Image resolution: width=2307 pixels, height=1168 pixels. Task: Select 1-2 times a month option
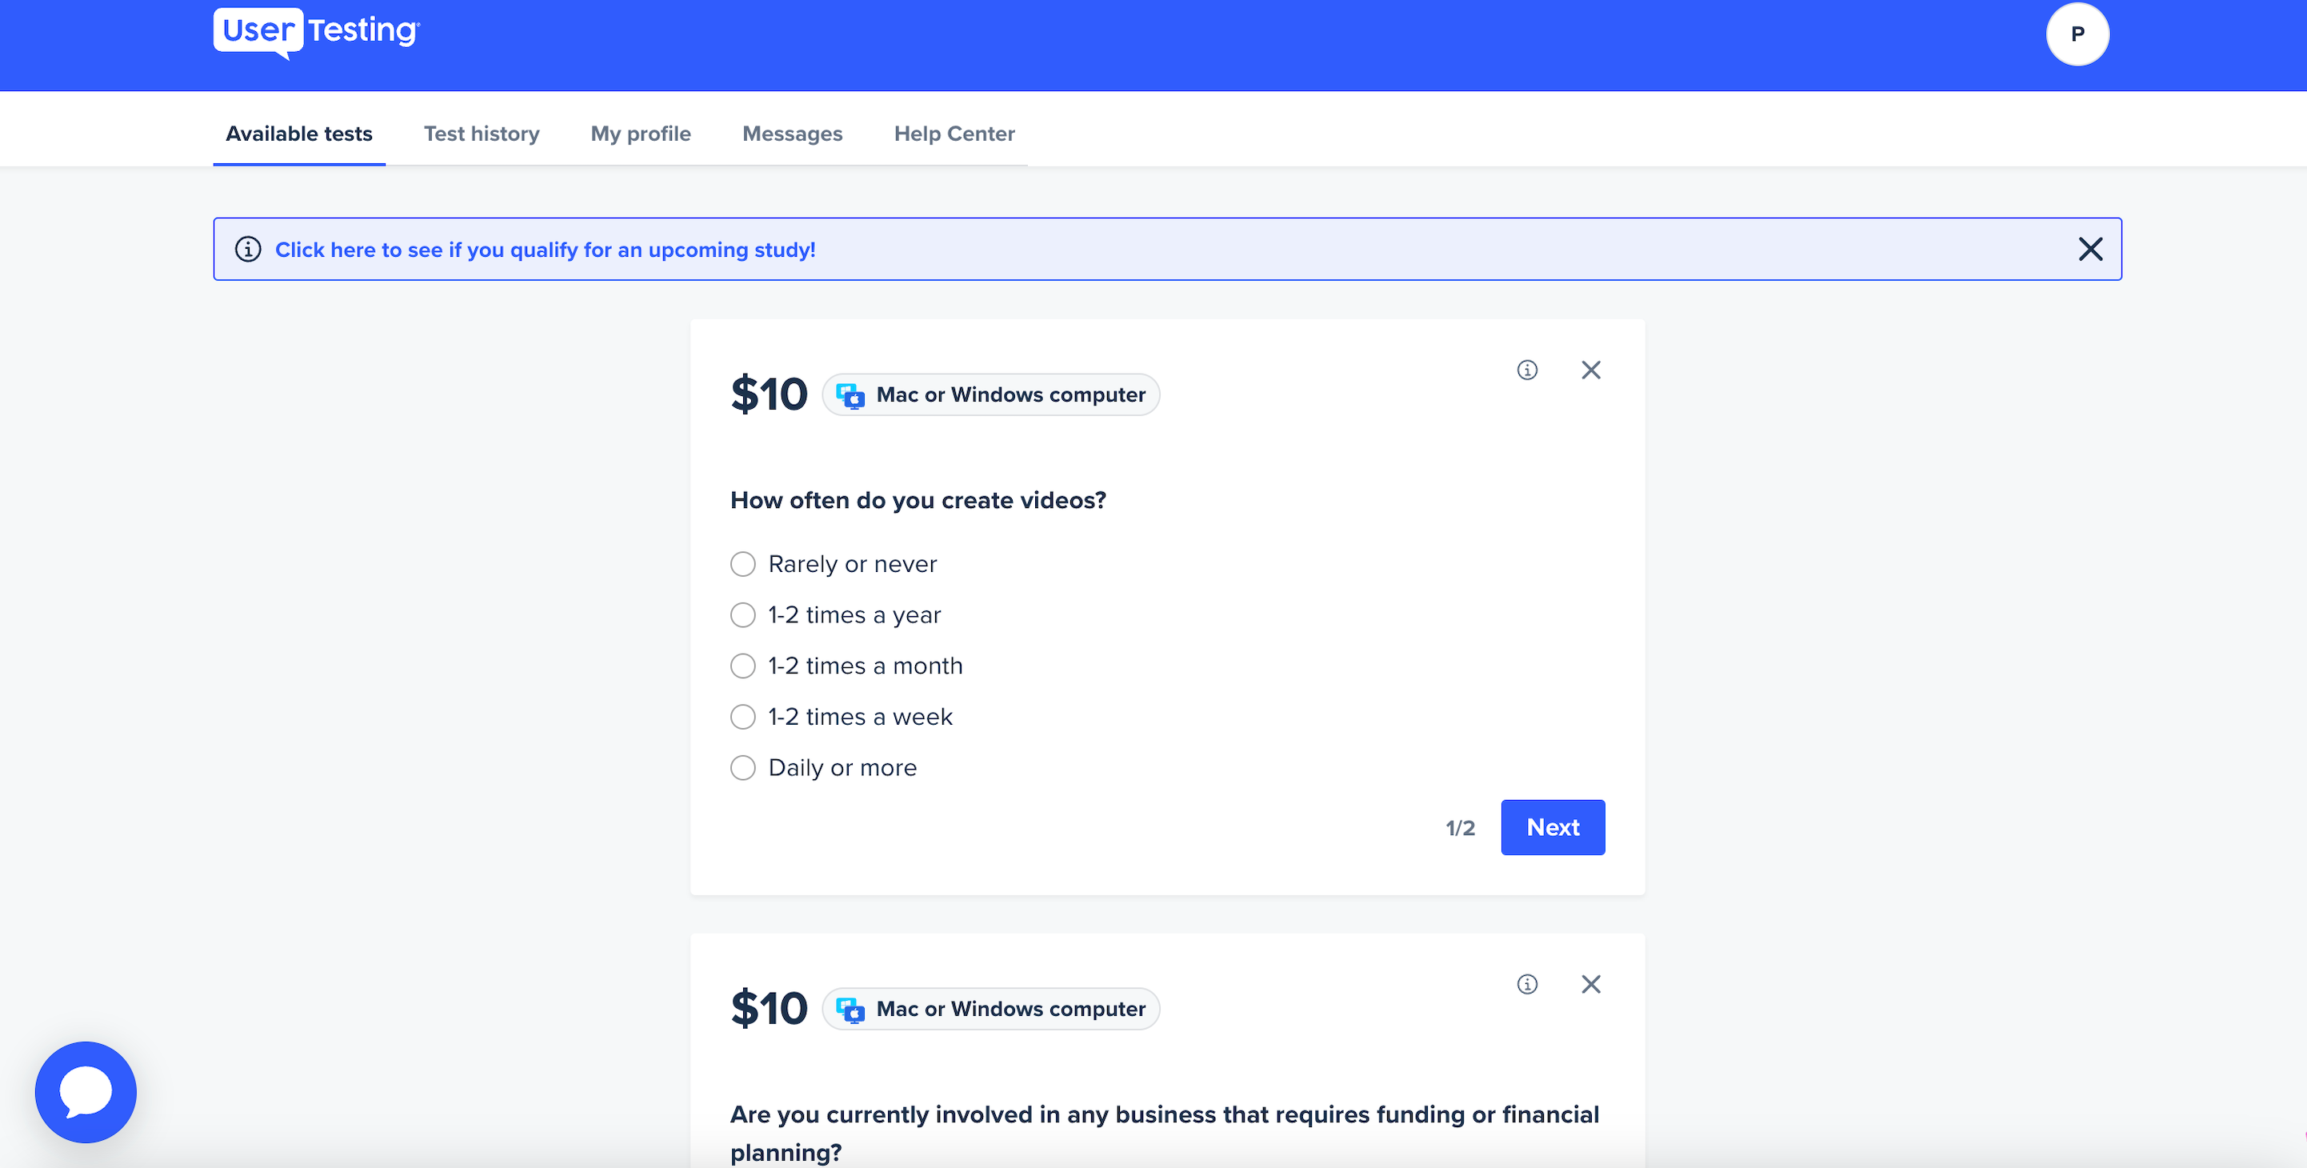tap(742, 666)
